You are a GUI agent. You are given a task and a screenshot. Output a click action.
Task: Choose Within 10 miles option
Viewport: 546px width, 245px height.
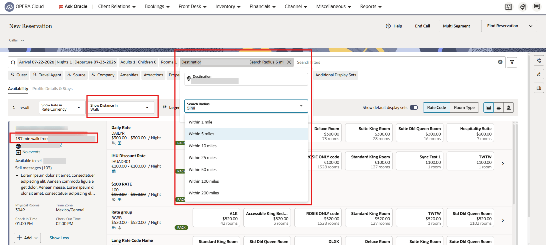[246, 146]
